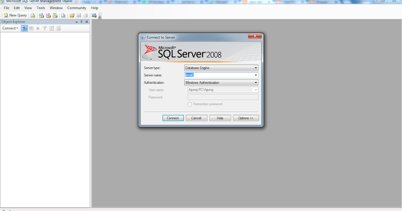This screenshot has height=211, width=402.
Task: Open the Tools menu
Action: coord(41,8)
